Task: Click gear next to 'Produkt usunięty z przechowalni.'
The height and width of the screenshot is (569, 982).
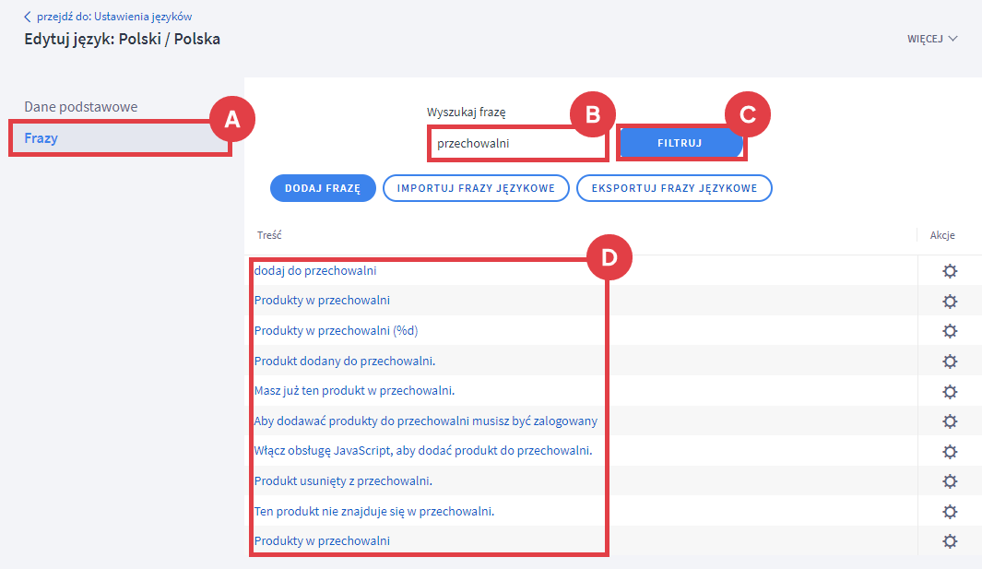Action: [950, 481]
